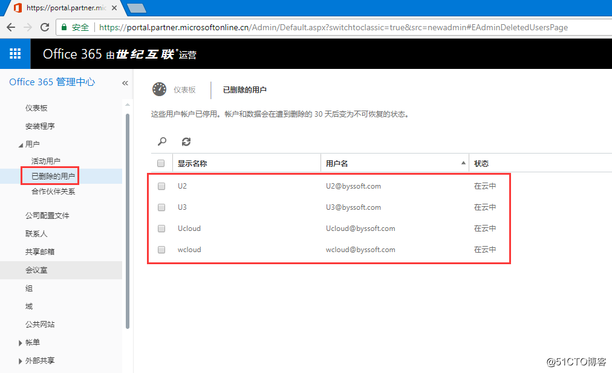
Task: Click the Office 365 管理中心 heading link
Action: click(x=52, y=82)
